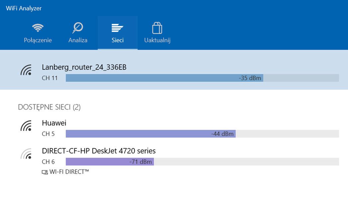Select the Sieci tab
Screen dimensions: 348x207
[118, 33]
